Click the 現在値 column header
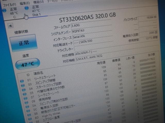The height and width of the screenshot is (123, 165). 101,63
